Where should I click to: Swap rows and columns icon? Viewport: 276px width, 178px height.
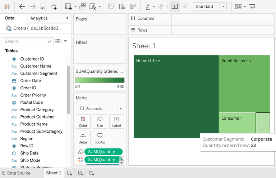(111, 7)
